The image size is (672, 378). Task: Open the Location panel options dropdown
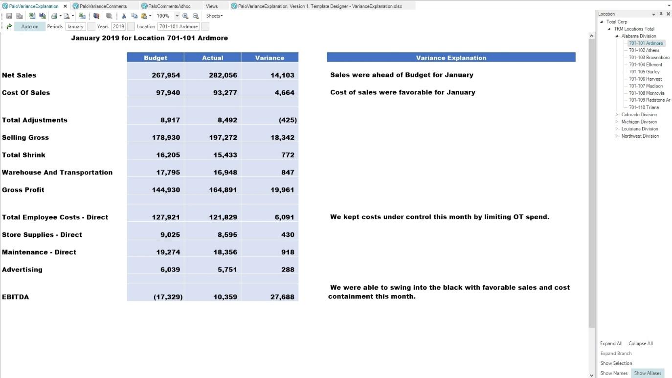[654, 14]
